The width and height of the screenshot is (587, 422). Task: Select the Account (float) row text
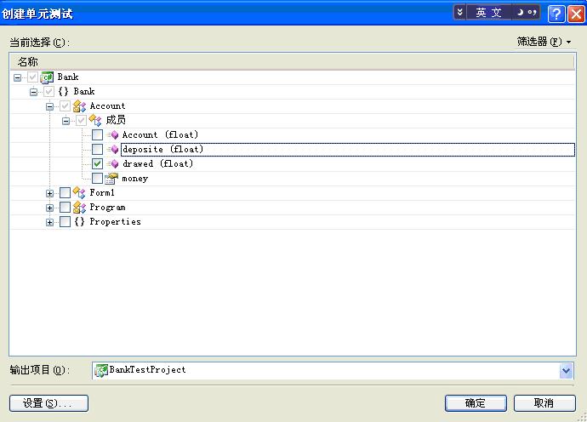[160, 134]
